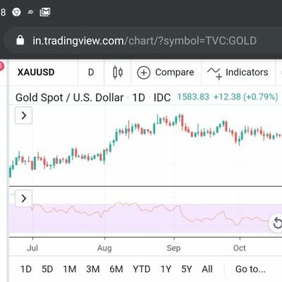282x282 pixels.
Task: Select the 5D range tab
Action: [47, 269]
